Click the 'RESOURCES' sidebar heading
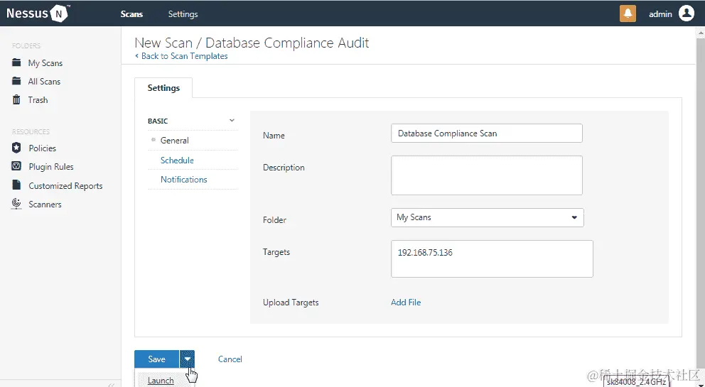Viewport: 705px width, 387px height. click(x=31, y=131)
